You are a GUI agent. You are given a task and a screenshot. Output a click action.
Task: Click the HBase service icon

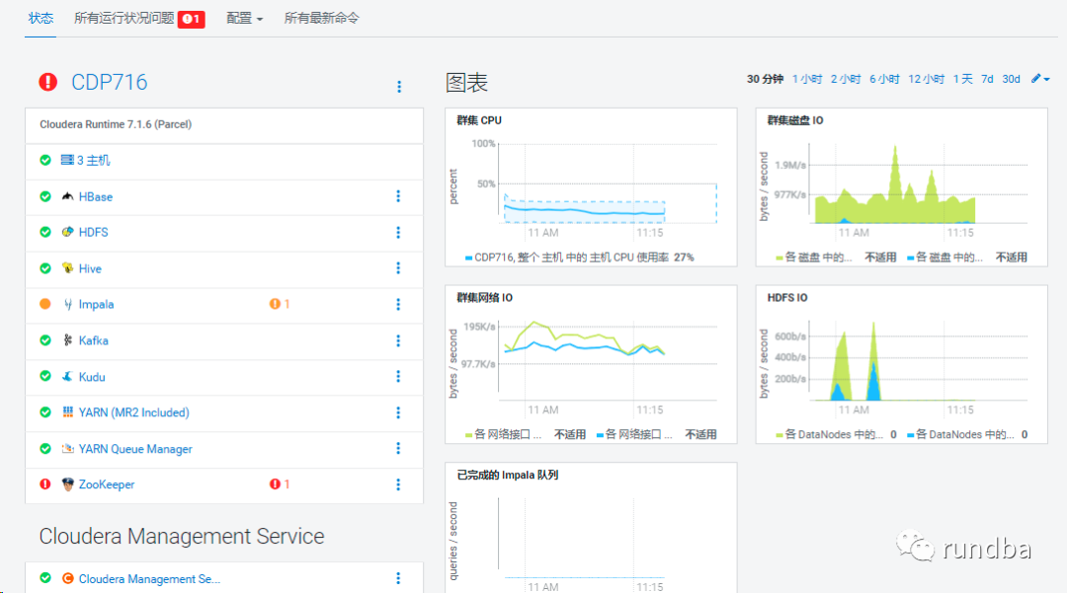[67, 196]
